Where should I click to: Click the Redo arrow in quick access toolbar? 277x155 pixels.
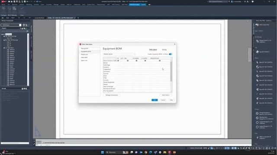coord(32,1)
